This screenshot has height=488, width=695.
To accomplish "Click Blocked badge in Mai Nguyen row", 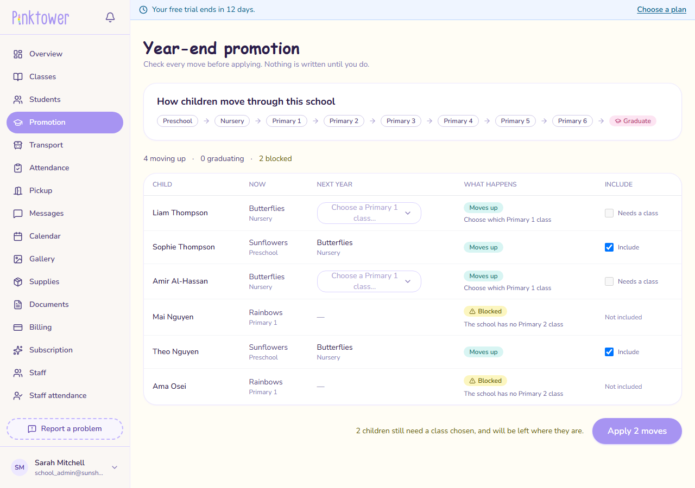I will [485, 311].
